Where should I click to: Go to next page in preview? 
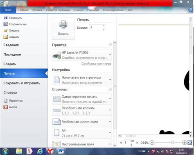[x=137, y=143]
